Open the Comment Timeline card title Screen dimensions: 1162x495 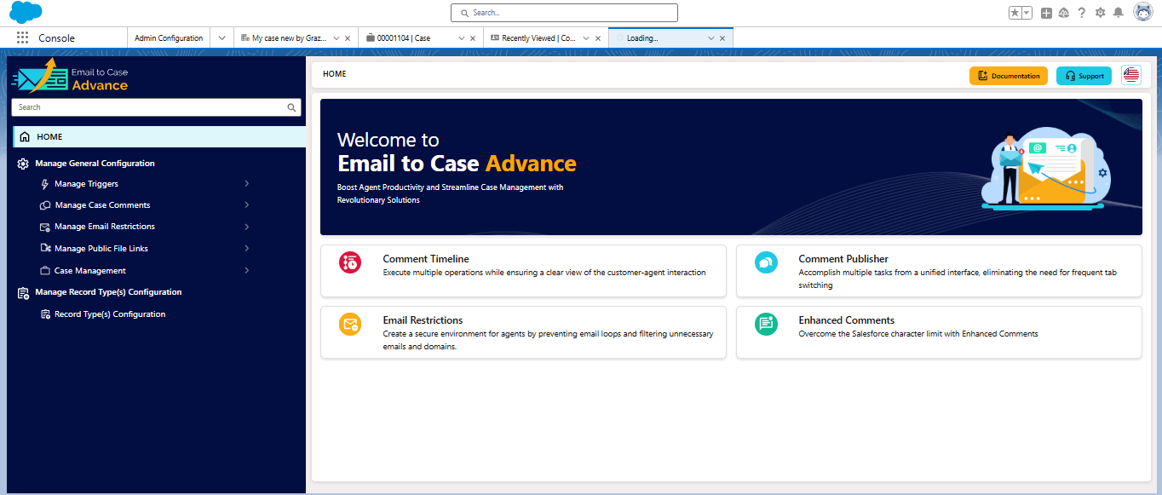tap(426, 259)
